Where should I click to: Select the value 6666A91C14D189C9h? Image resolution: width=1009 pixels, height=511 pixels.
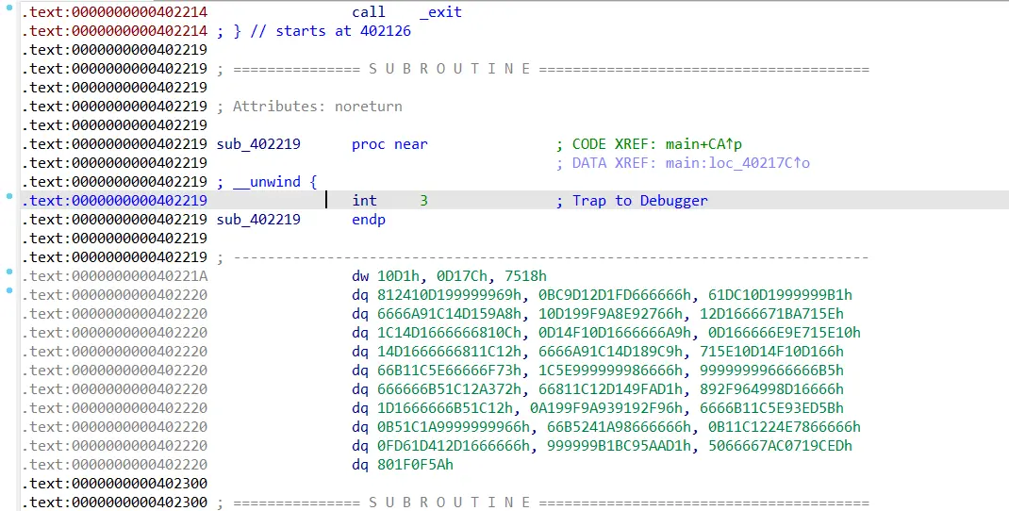point(611,352)
